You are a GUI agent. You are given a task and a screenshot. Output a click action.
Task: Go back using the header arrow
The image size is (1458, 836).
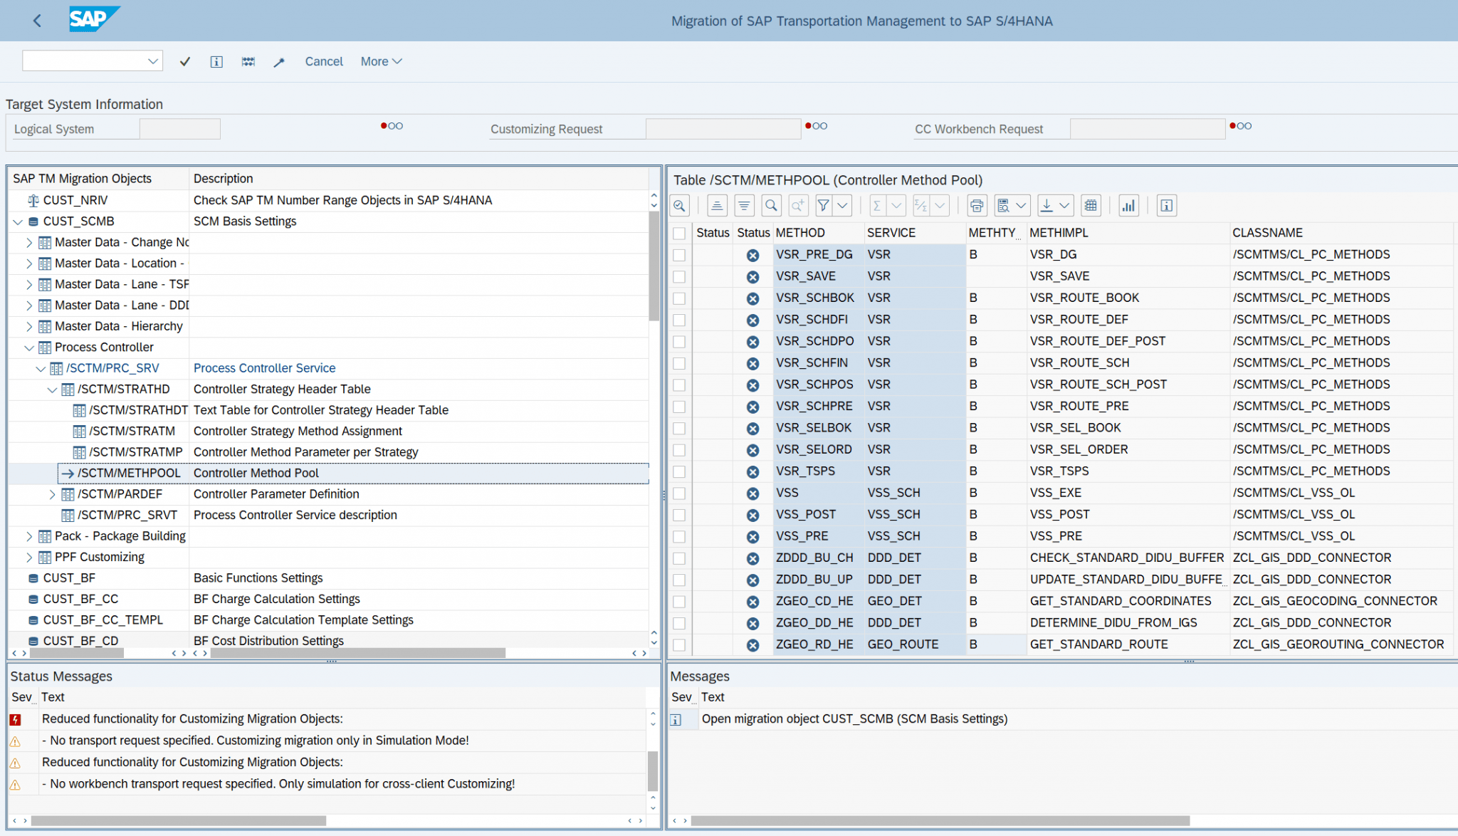click(37, 21)
